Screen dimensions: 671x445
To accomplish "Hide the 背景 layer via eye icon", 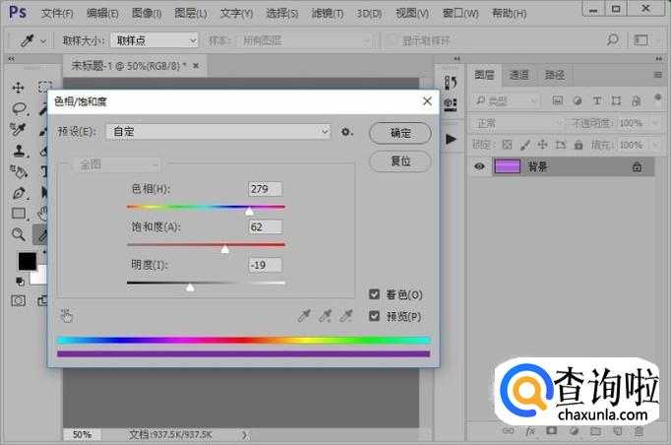I will click(480, 167).
